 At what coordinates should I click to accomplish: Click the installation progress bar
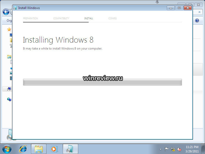tap(102, 82)
